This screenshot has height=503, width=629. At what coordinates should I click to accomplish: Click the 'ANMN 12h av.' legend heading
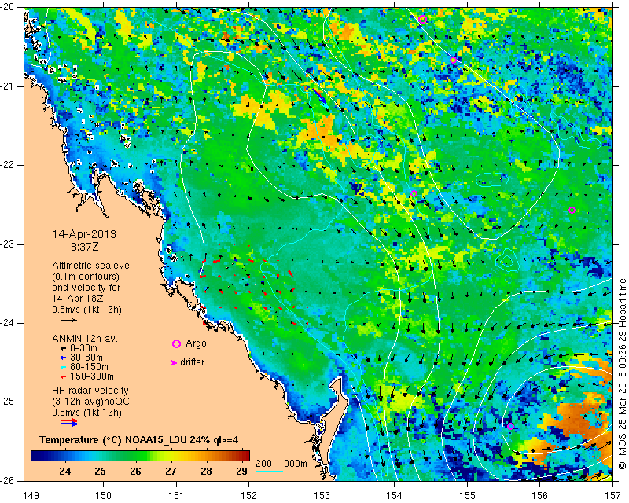(x=85, y=339)
